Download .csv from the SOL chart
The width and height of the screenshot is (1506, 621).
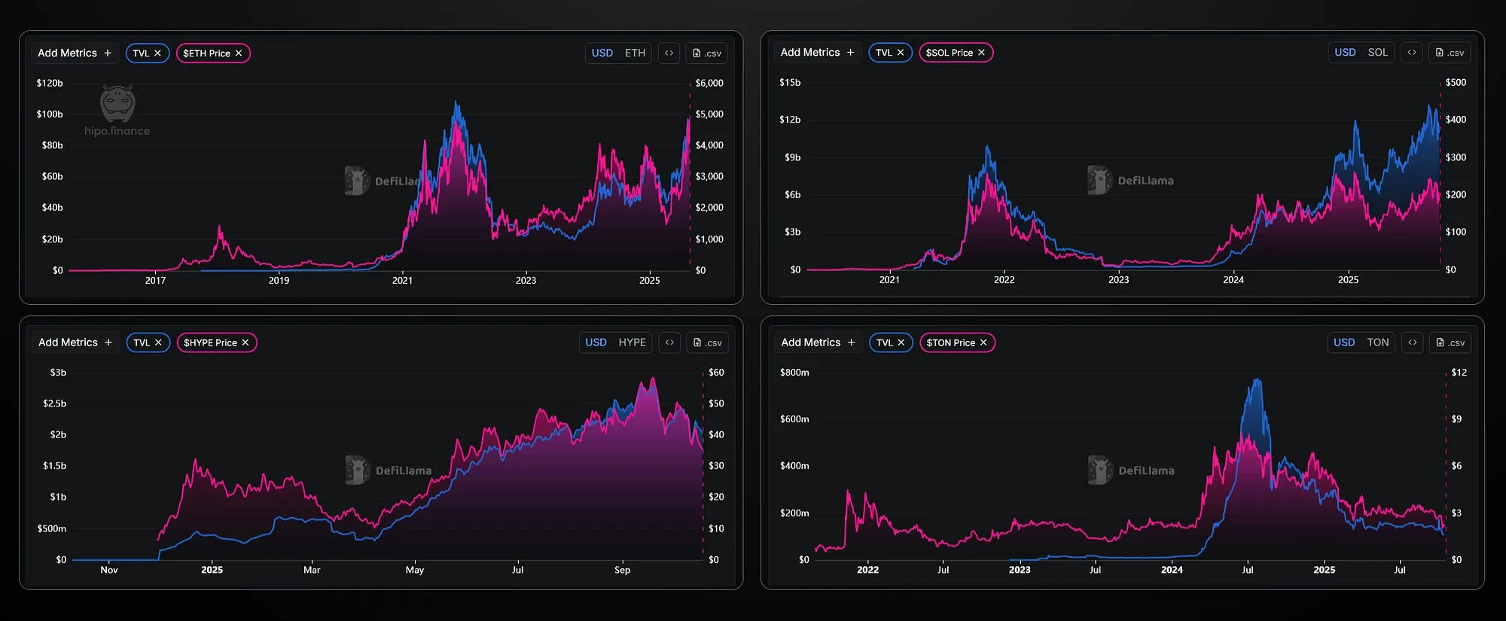[1450, 52]
